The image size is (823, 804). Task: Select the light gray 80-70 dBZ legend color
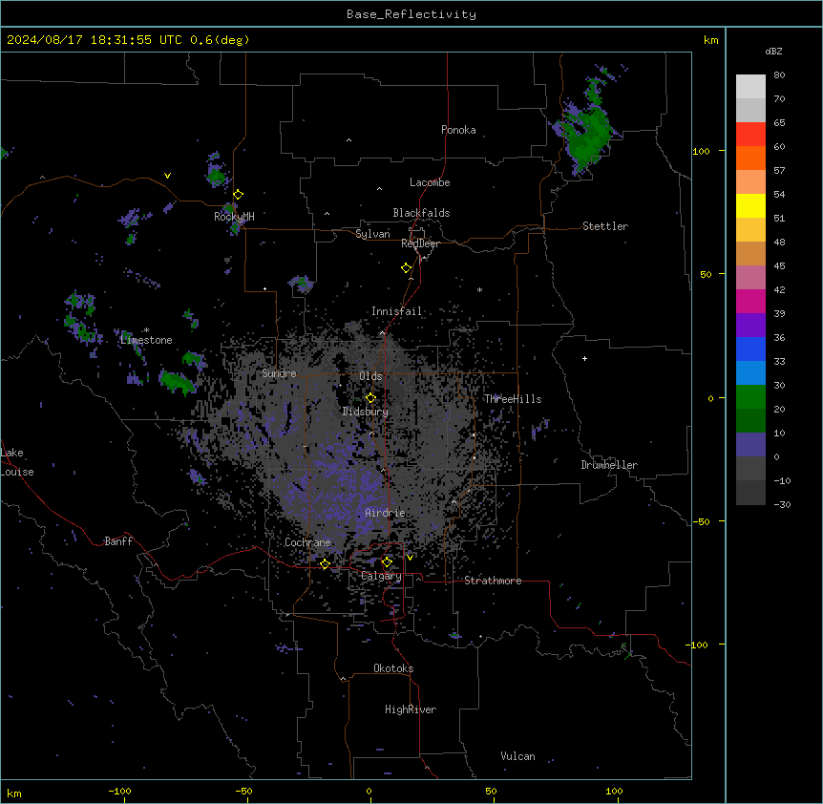coord(750,87)
